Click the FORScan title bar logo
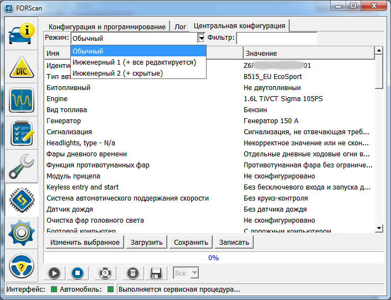 click(9, 8)
